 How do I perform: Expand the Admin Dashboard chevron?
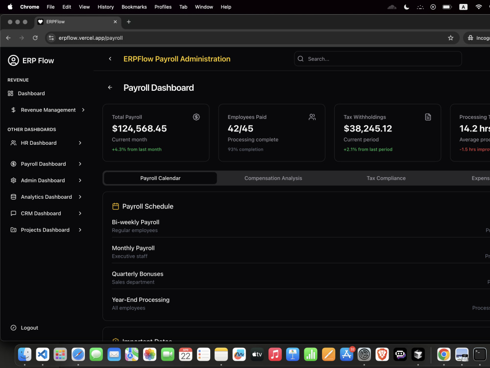coord(80,180)
